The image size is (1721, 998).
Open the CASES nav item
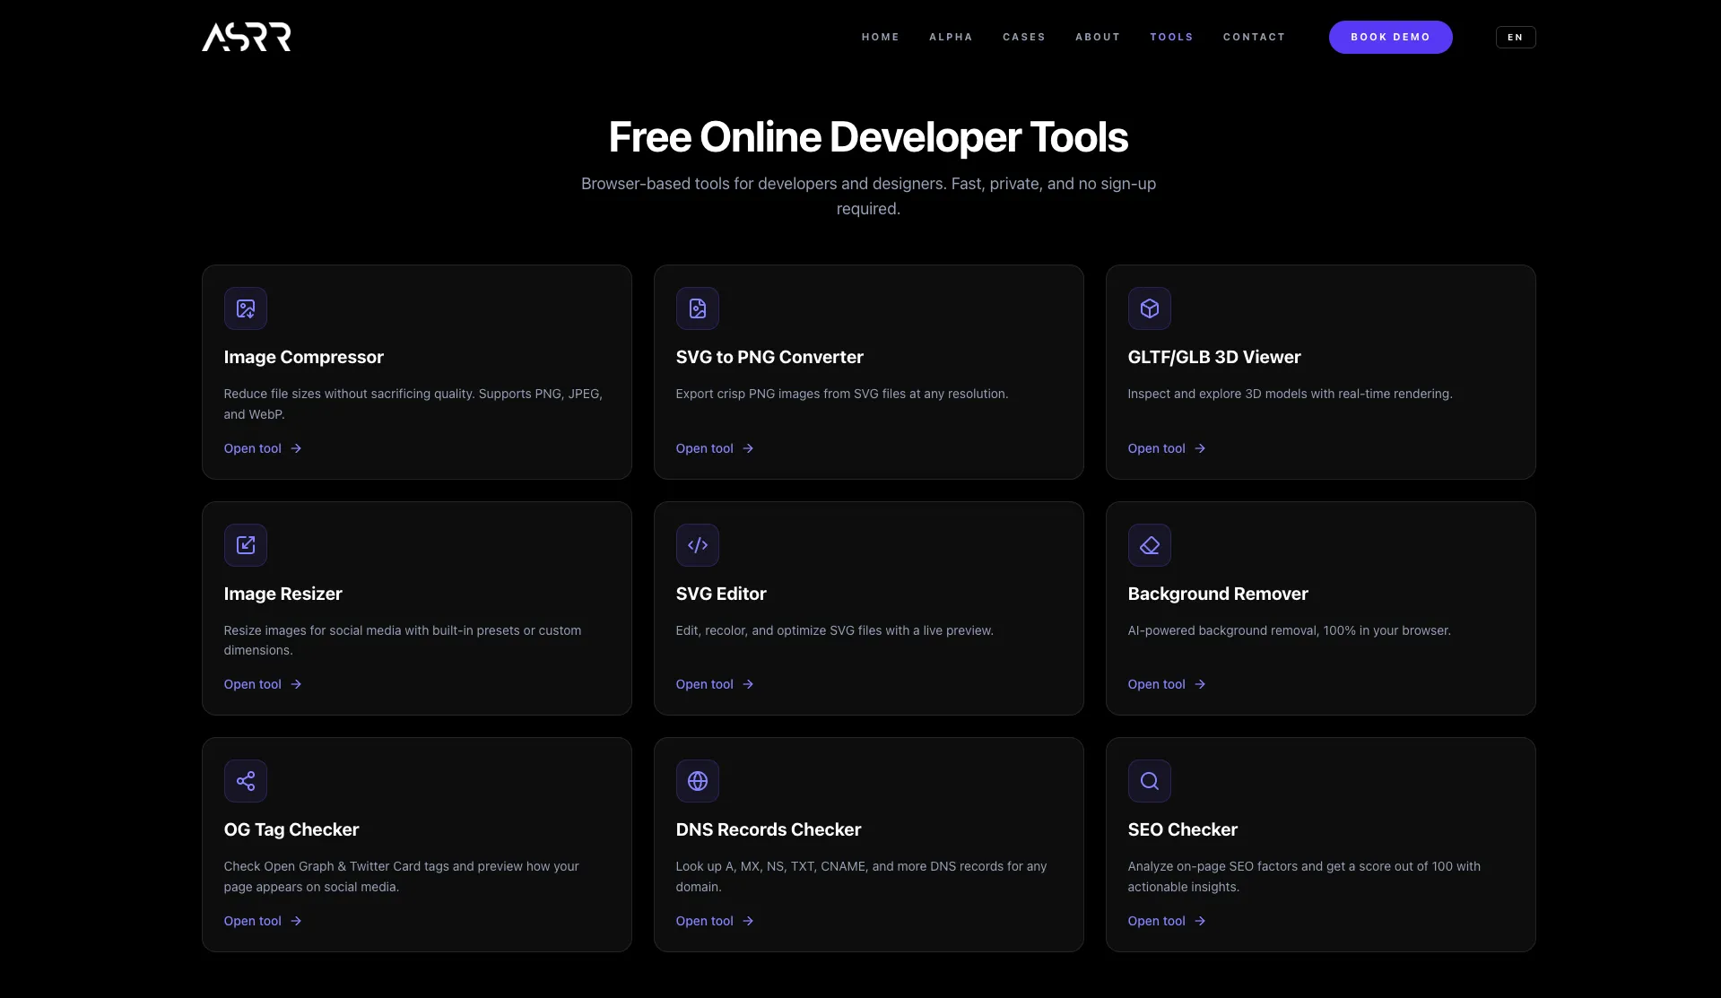coord(1024,37)
